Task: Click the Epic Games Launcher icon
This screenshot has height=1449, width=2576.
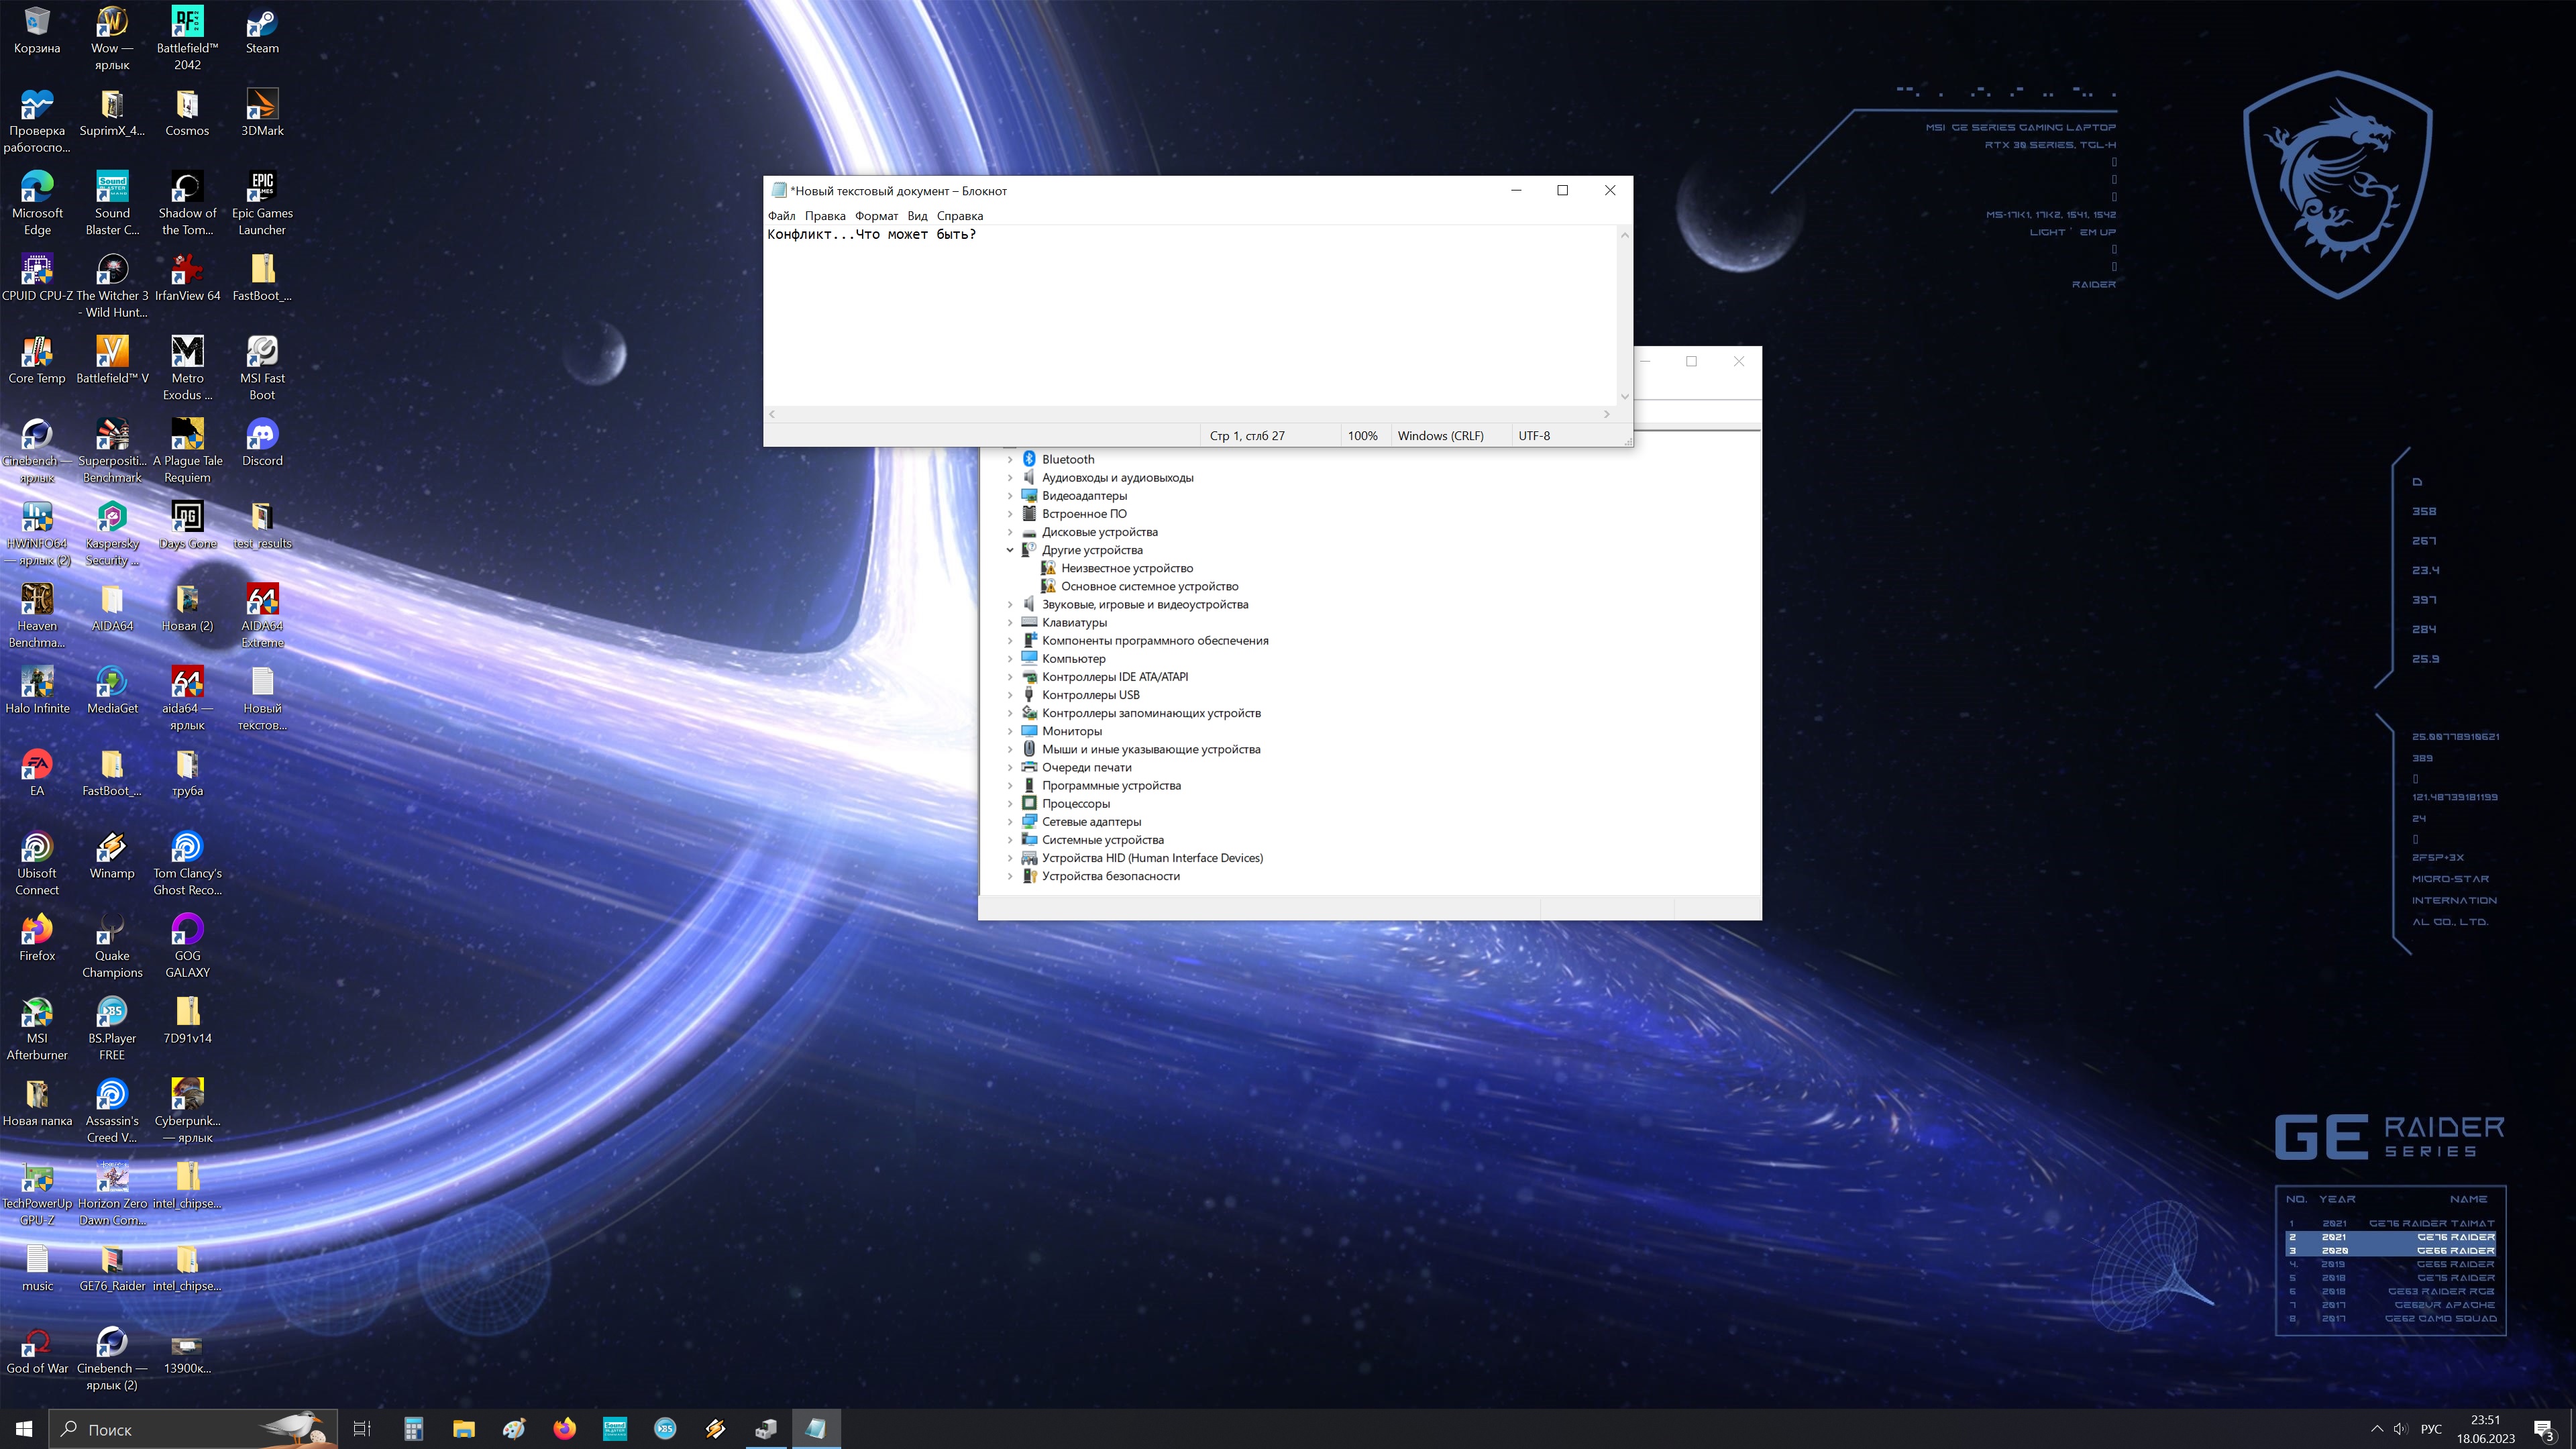Action: click(x=262, y=188)
